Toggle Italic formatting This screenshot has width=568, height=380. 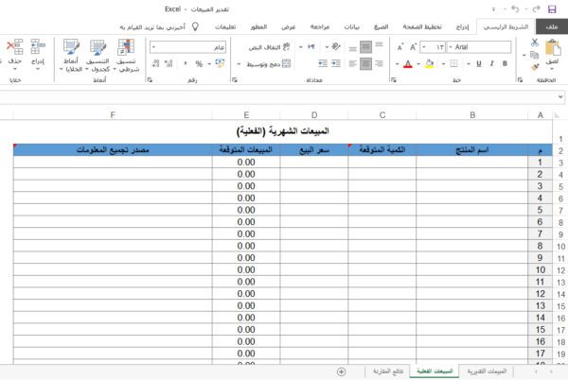(491, 63)
